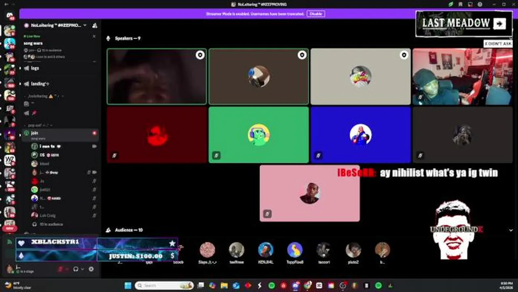Select the blue speaker tile
The height and width of the screenshot is (292, 518).
[360, 135]
